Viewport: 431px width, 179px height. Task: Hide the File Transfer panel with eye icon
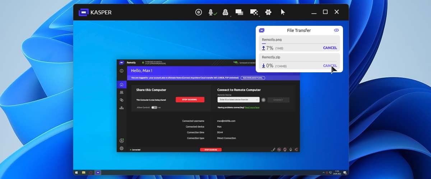click(337, 30)
